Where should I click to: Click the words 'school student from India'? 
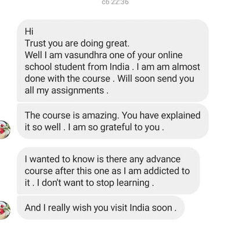(x=77, y=67)
